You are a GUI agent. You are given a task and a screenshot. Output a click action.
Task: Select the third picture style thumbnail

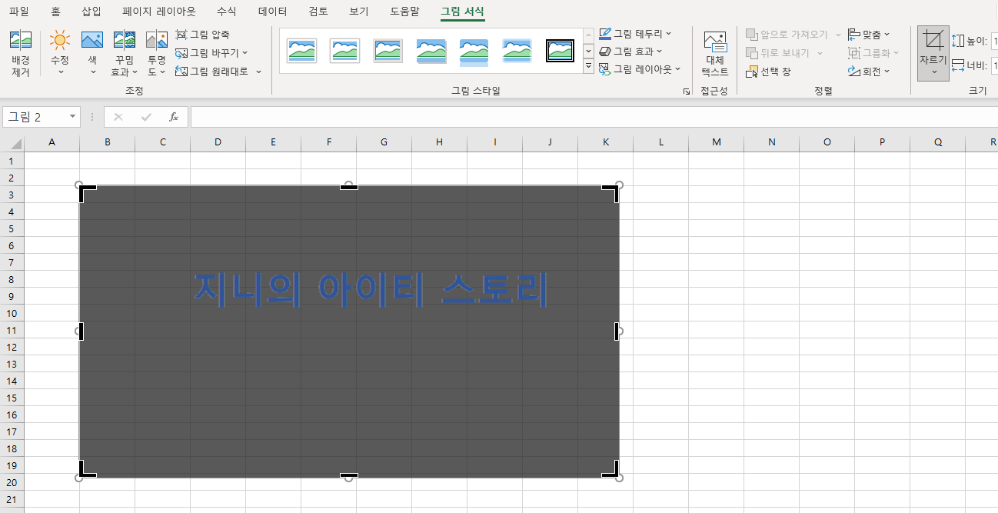point(388,51)
